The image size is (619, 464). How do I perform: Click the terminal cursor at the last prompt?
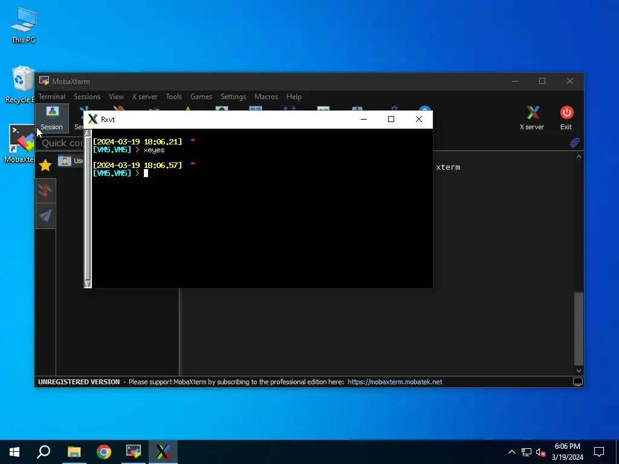(x=146, y=173)
